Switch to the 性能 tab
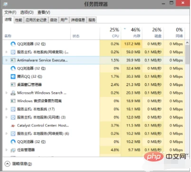 click(19, 20)
